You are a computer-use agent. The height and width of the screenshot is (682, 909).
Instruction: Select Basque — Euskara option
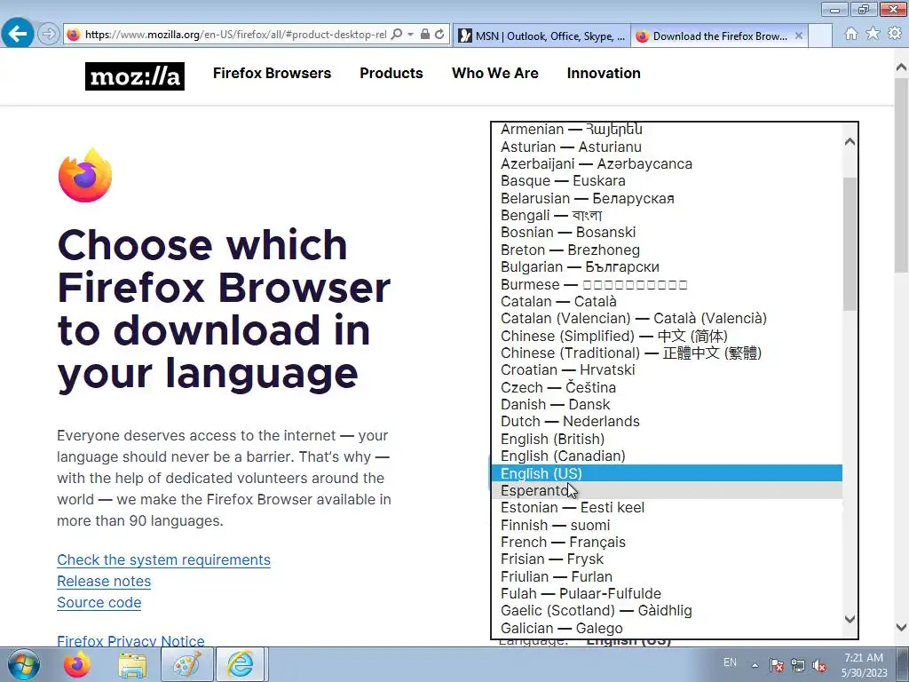pyautogui.click(x=667, y=180)
